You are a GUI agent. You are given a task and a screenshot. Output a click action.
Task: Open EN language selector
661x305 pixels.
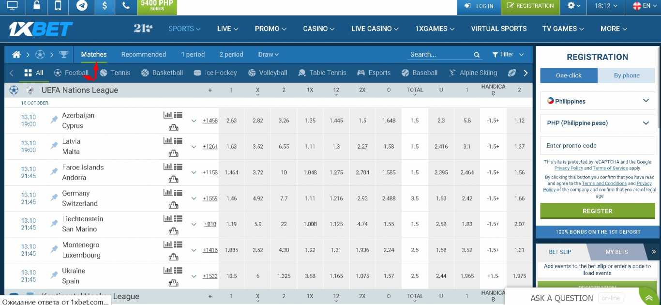tap(645, 6)
